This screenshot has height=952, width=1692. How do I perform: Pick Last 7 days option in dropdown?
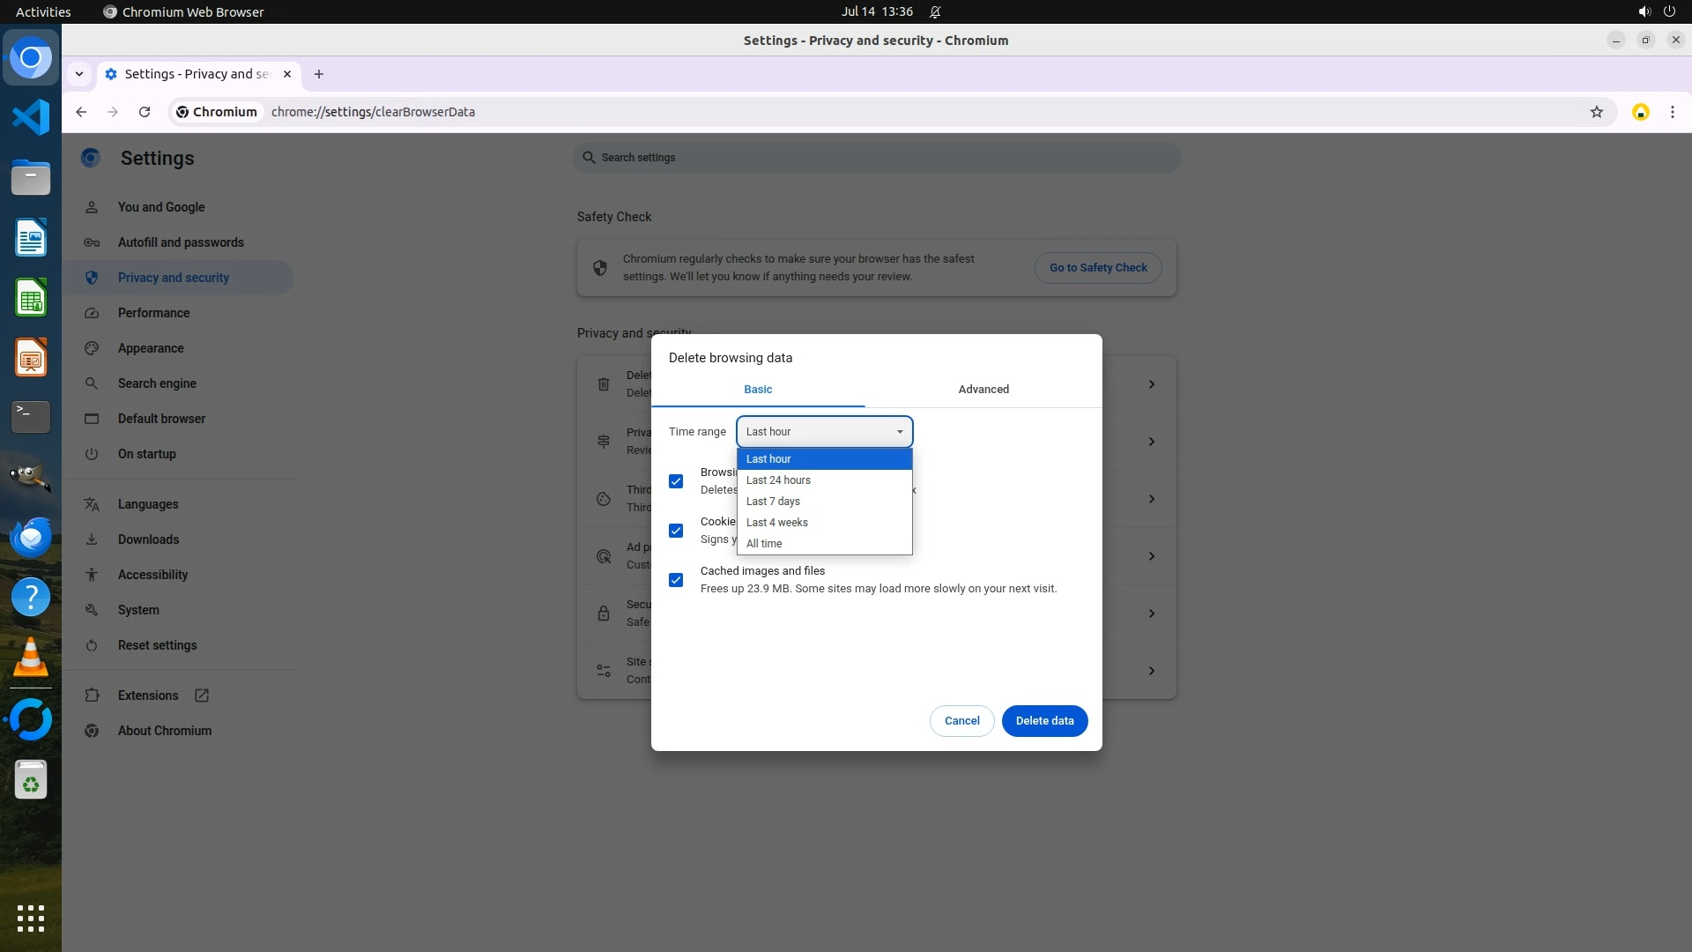tap(773, 502)
